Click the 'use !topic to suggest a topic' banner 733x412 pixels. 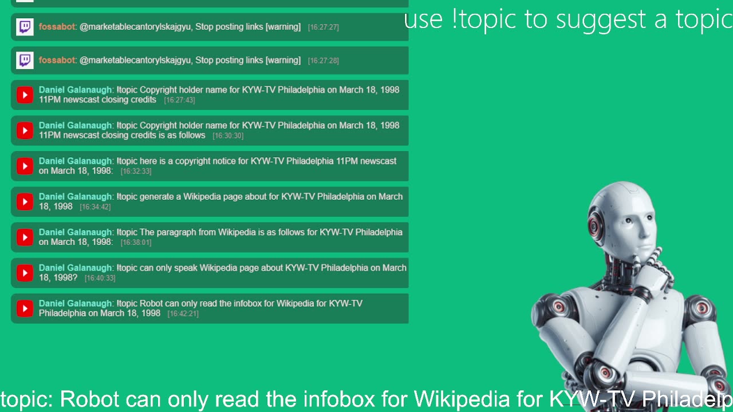(x=568, y=19)
